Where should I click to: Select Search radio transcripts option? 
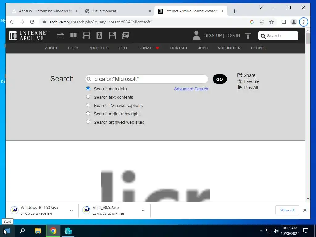pyautogui.click(x=88, y=114)
